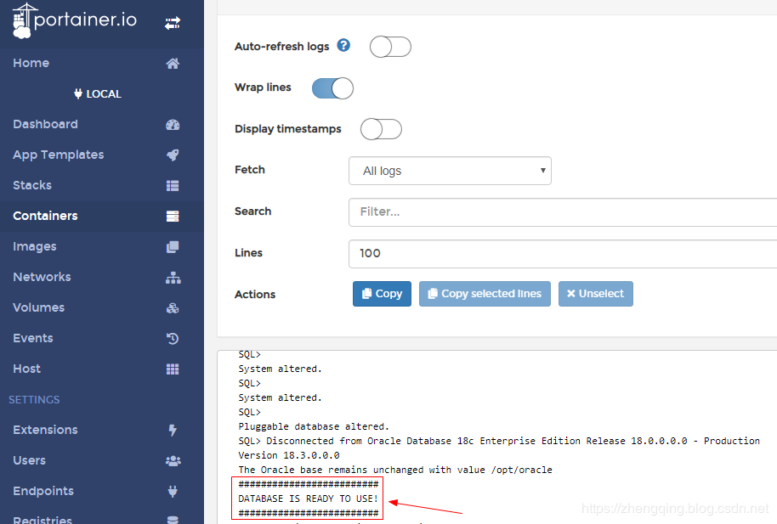Image resolution: width=777 pixels, height=524 pixels.
Task: Click the Search Filter input field
Action: click(x=563, y=212)
